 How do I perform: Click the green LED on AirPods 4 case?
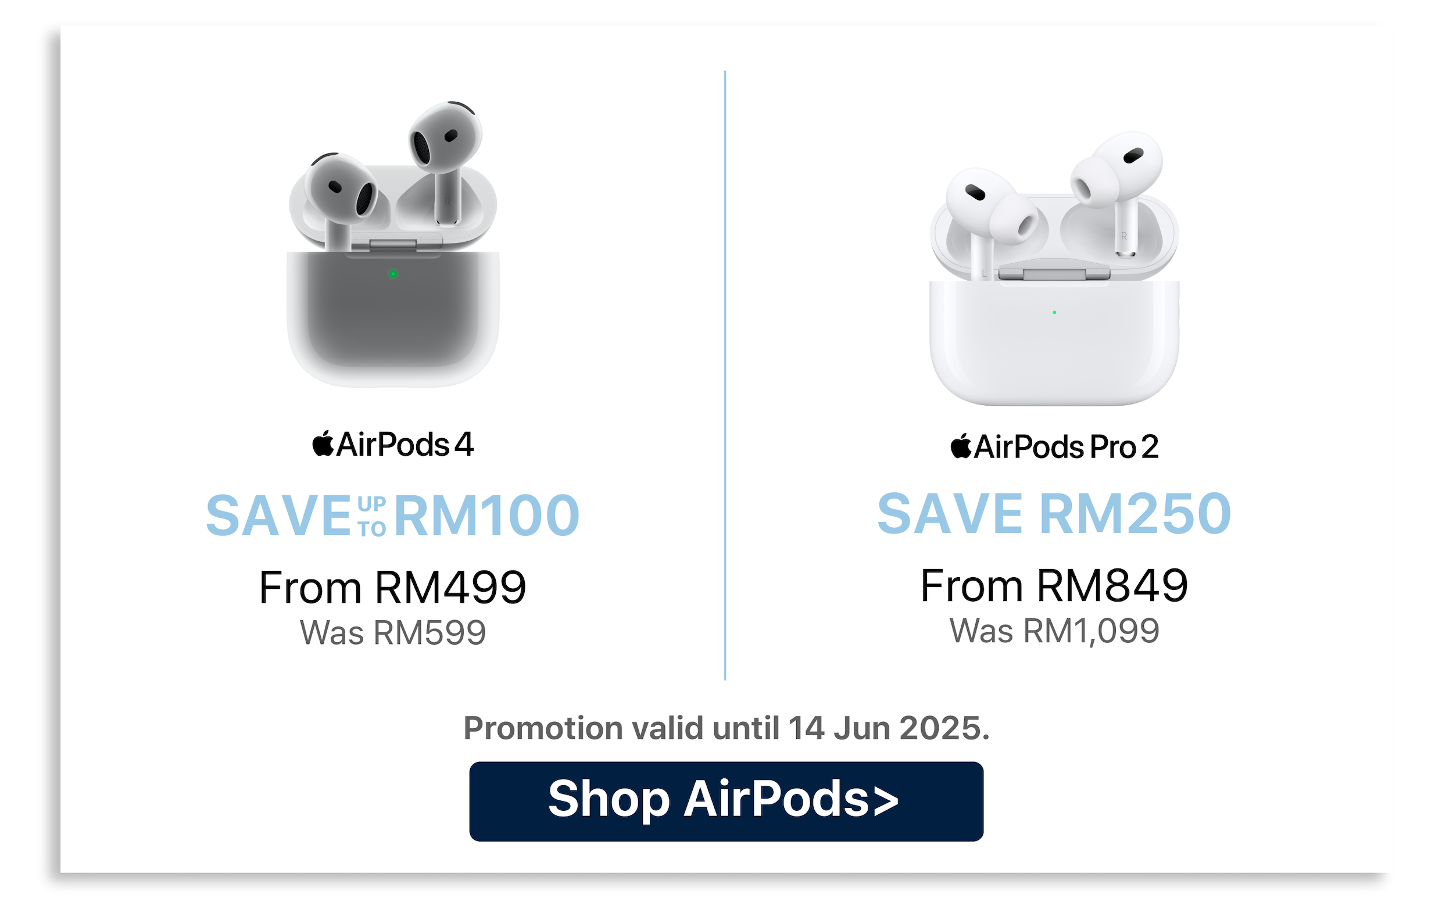(393, 274)
